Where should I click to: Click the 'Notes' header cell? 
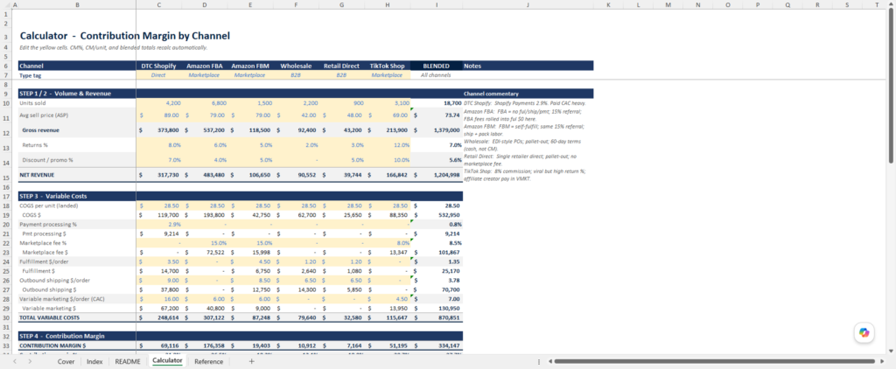[x=528, y=66]
